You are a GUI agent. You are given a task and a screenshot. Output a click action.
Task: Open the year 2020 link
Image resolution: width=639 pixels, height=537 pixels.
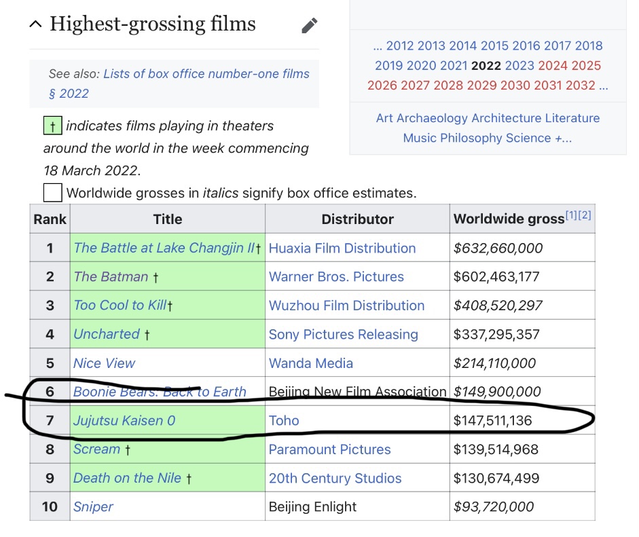421,65
